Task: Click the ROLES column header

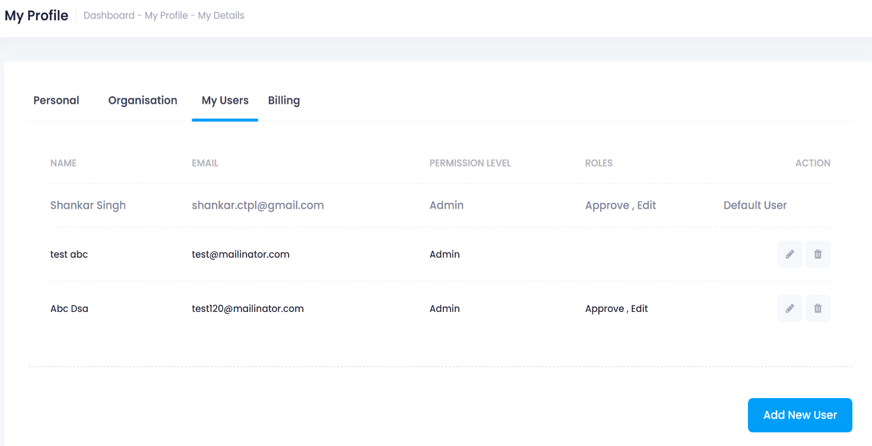Action: pyautogui.click(x=598, y=163)
